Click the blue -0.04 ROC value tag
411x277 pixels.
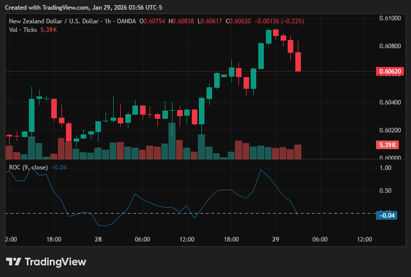point(387,216)
